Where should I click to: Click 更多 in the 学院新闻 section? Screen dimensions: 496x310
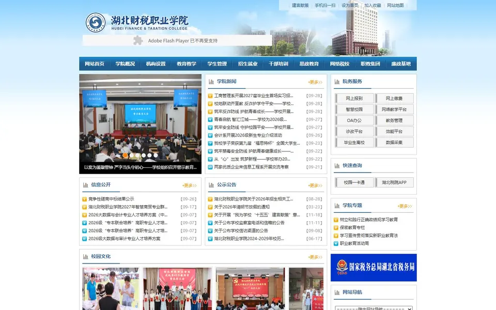click(315, 82)
